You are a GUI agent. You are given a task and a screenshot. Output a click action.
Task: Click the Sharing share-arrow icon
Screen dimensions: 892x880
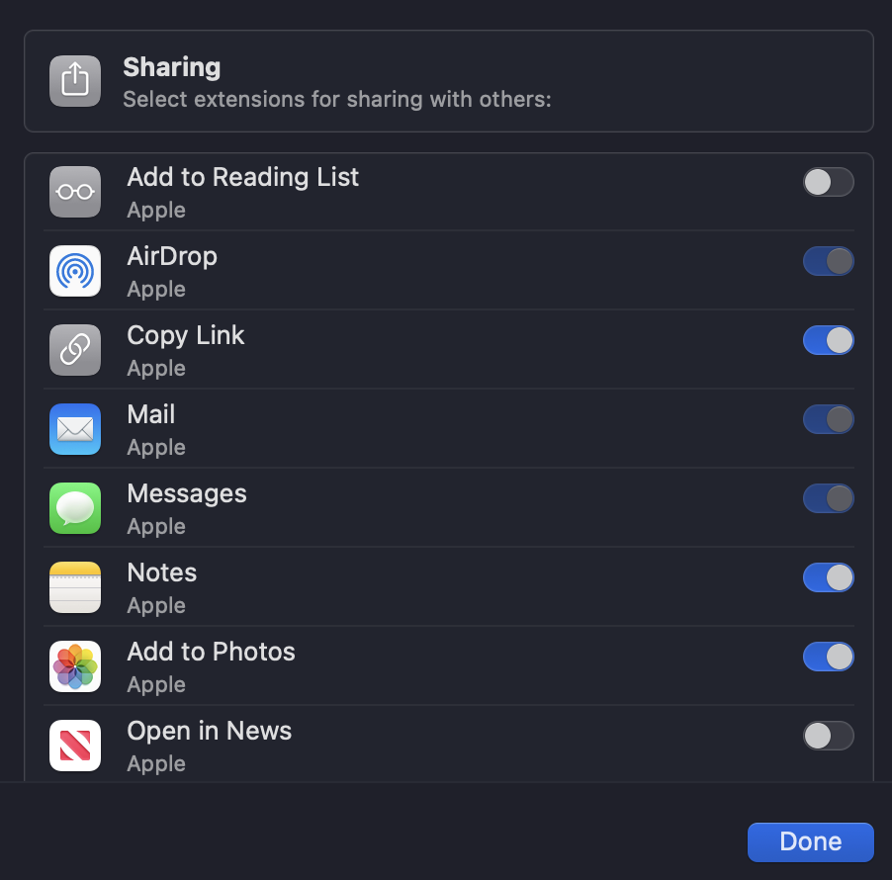pos(75,81)
